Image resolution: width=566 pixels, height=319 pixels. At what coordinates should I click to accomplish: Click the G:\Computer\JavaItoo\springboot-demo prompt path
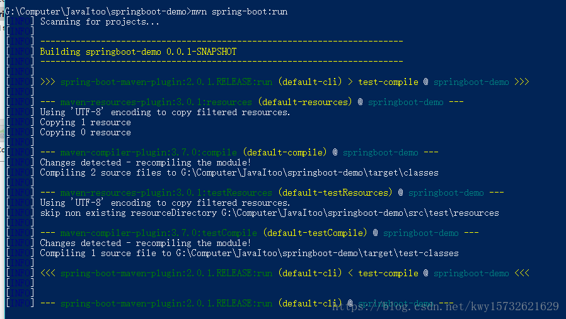click(96, 11)
